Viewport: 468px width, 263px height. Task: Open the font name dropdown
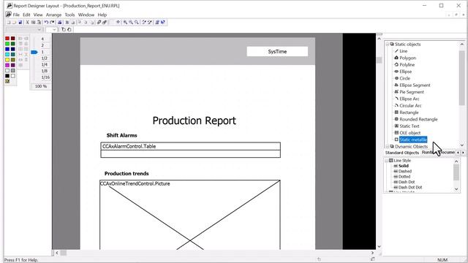(x=39, y=29)
